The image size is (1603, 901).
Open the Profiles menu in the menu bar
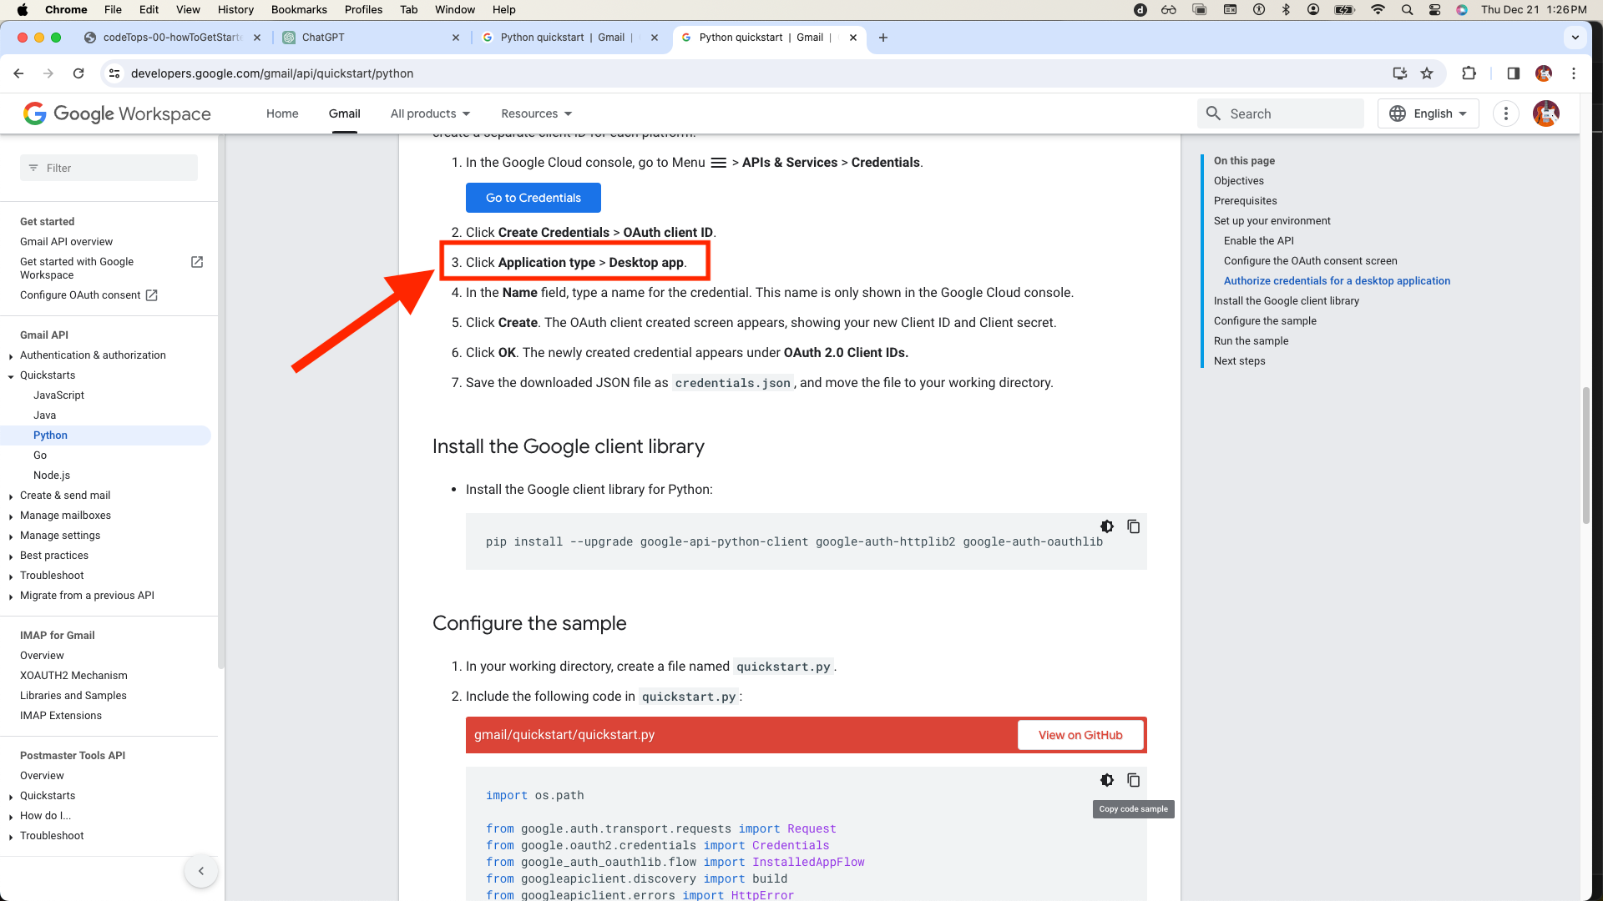point(363,10)
